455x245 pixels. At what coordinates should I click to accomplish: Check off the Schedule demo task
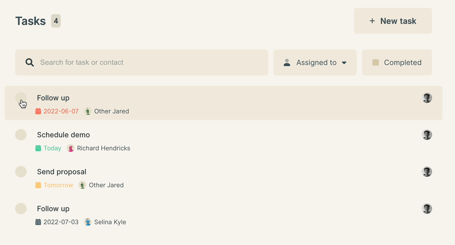tap(21, 135)
